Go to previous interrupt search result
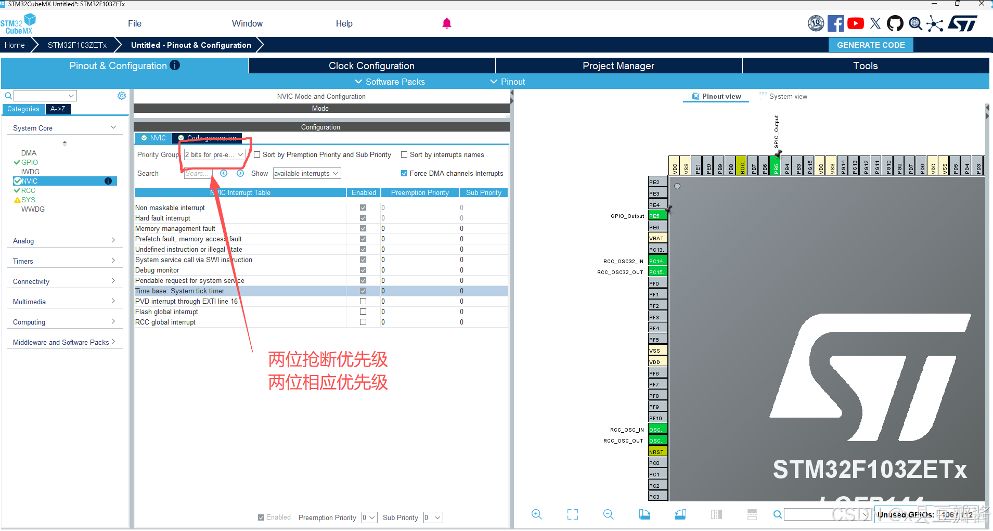 [224, 173]
